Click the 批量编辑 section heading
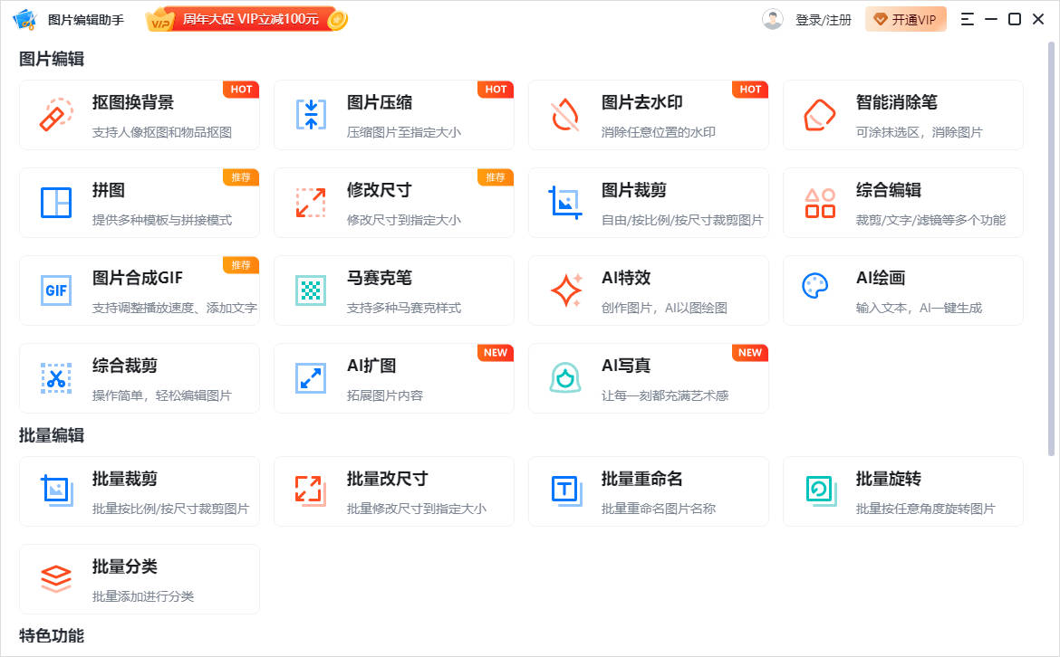This screenshot has height=657, width=1060. click(52, 435)
